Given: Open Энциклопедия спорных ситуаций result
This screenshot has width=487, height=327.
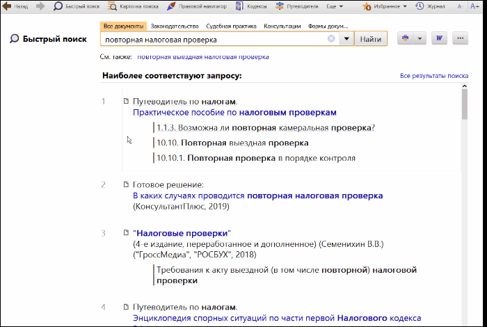Looking at the screenshot, I should (277, 318).
